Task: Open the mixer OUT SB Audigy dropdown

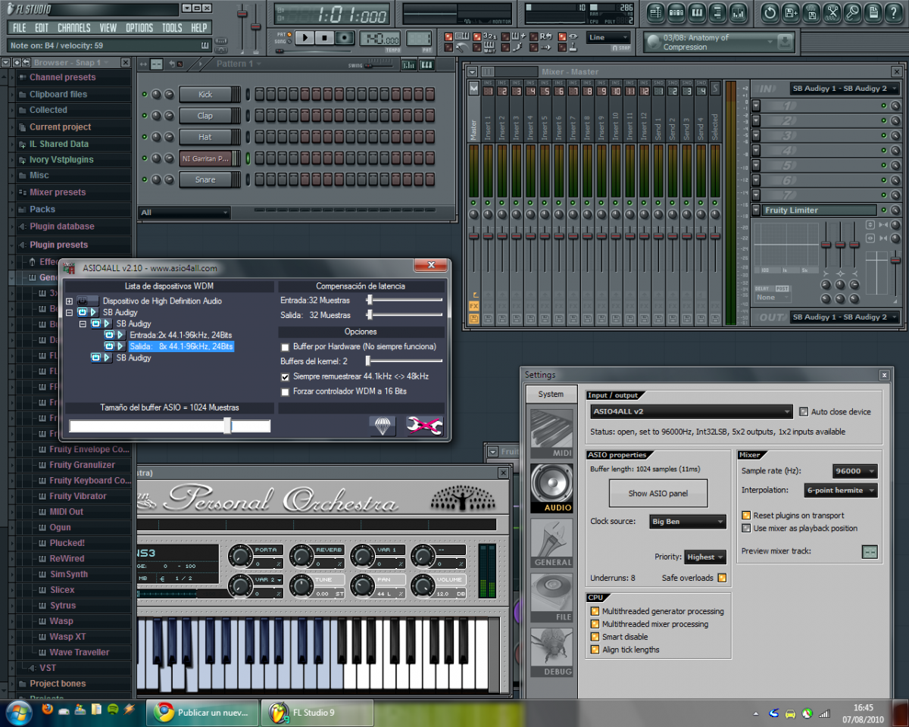Action: [845, 317]
